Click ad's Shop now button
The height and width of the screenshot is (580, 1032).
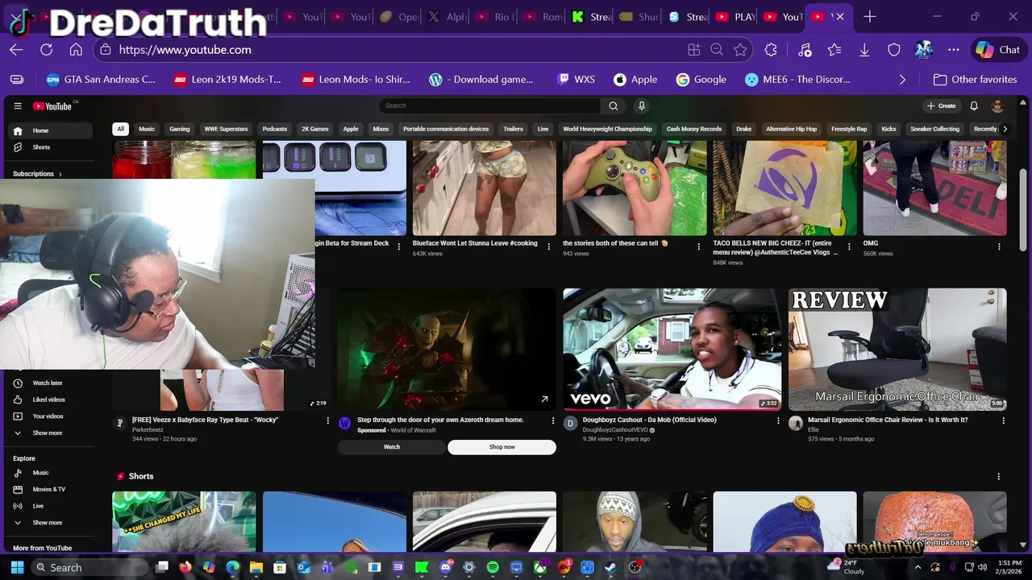tap(501, 447)
